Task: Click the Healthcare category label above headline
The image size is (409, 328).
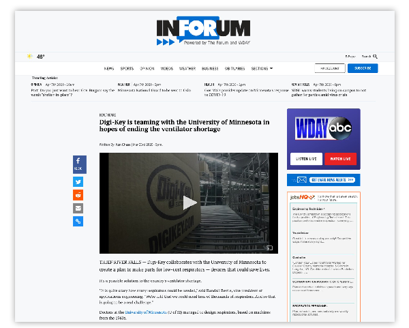Action: click(x=108, y=115)
